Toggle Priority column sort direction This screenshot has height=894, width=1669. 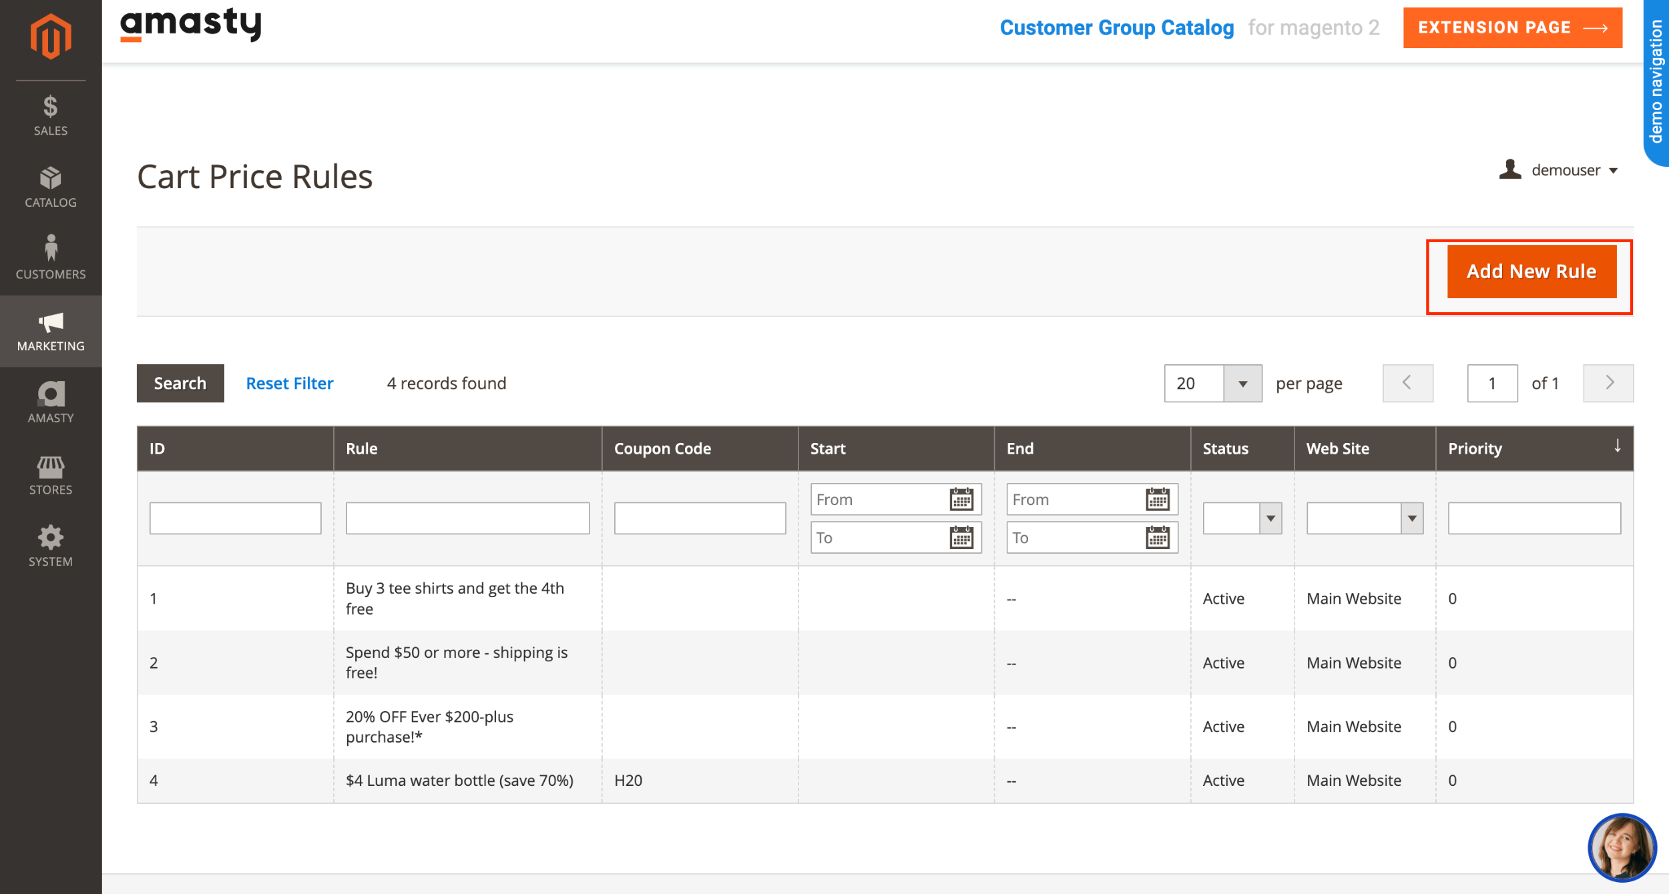coord(1616,448)
